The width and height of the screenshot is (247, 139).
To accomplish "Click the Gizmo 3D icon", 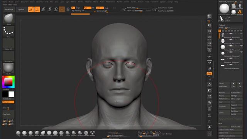I will click(x=62, y=9).
